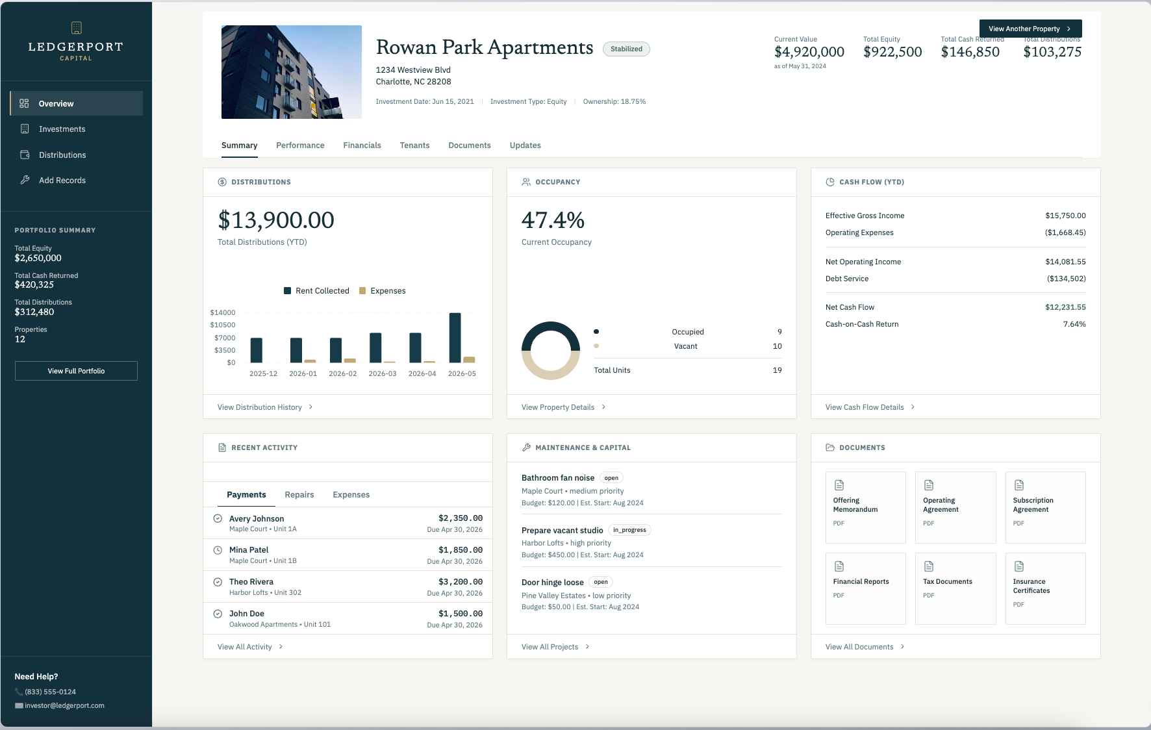Screen dimensions: 1151x730
Task: Open View Cash Flow Details arrow
Action: click(913, 407)
